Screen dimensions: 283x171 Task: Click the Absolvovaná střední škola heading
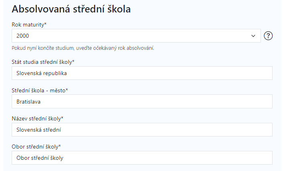coord(71,9)
